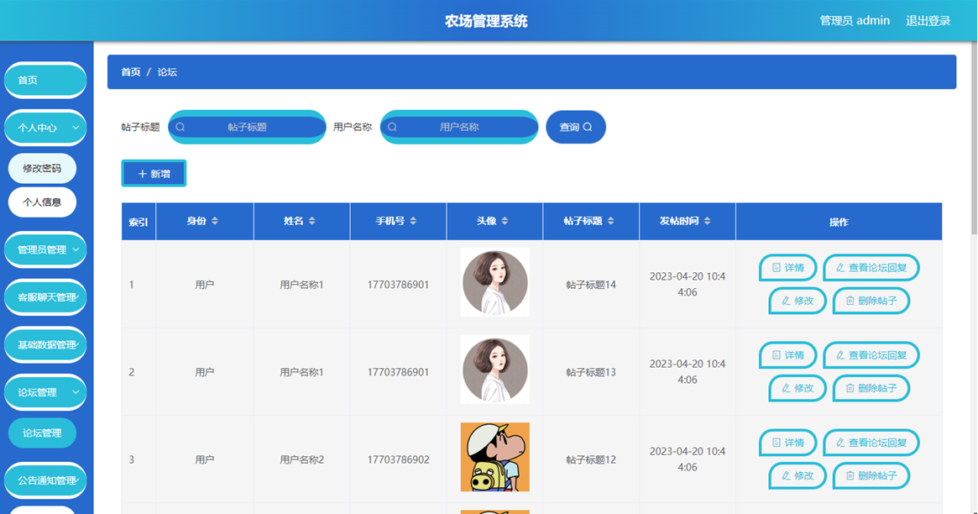Click magnifier icon inside 用户名称 search box

[392, 128]
